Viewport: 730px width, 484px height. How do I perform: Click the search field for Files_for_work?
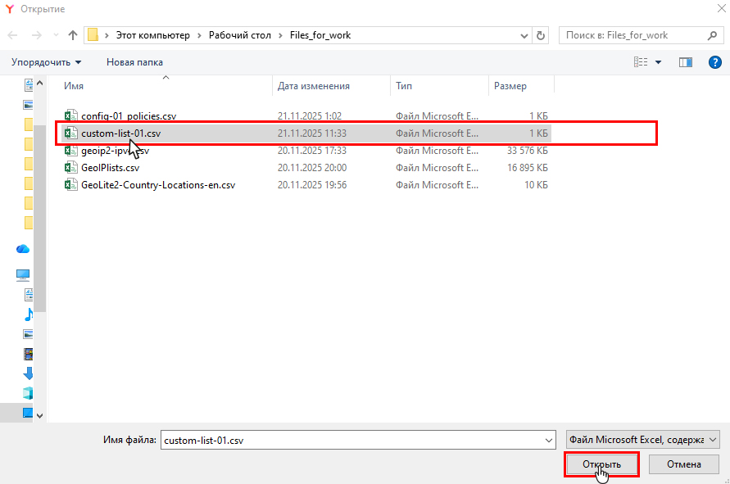point(631,35)
